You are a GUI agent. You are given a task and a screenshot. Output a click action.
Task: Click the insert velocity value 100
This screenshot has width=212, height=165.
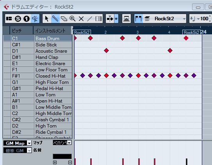(x=204, y=19)
